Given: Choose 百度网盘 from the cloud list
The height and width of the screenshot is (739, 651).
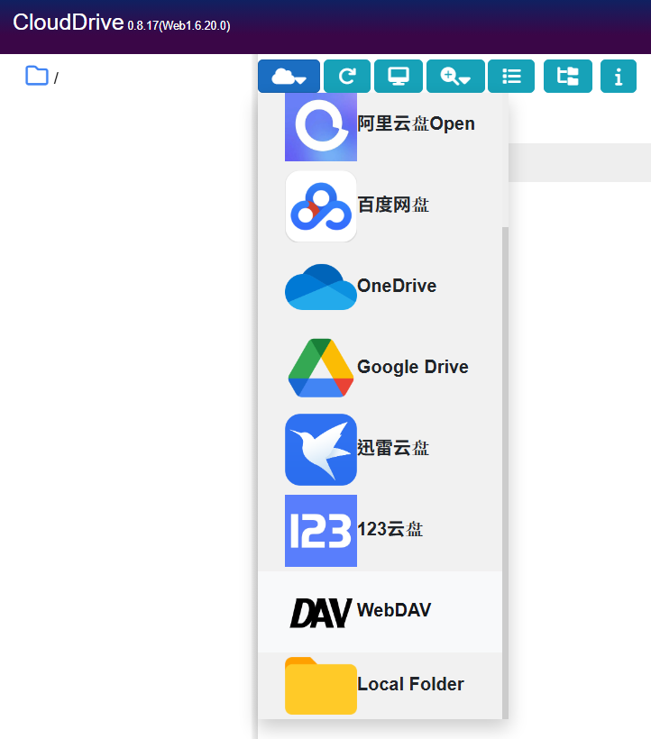Looking at the screenshot, I should tap(380, 205).
